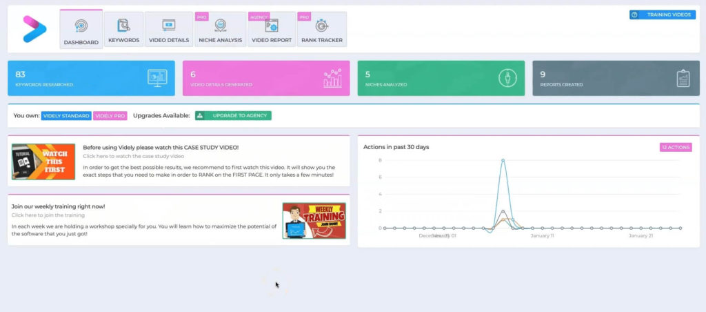Click the peak data point at 8

point(503,160)
